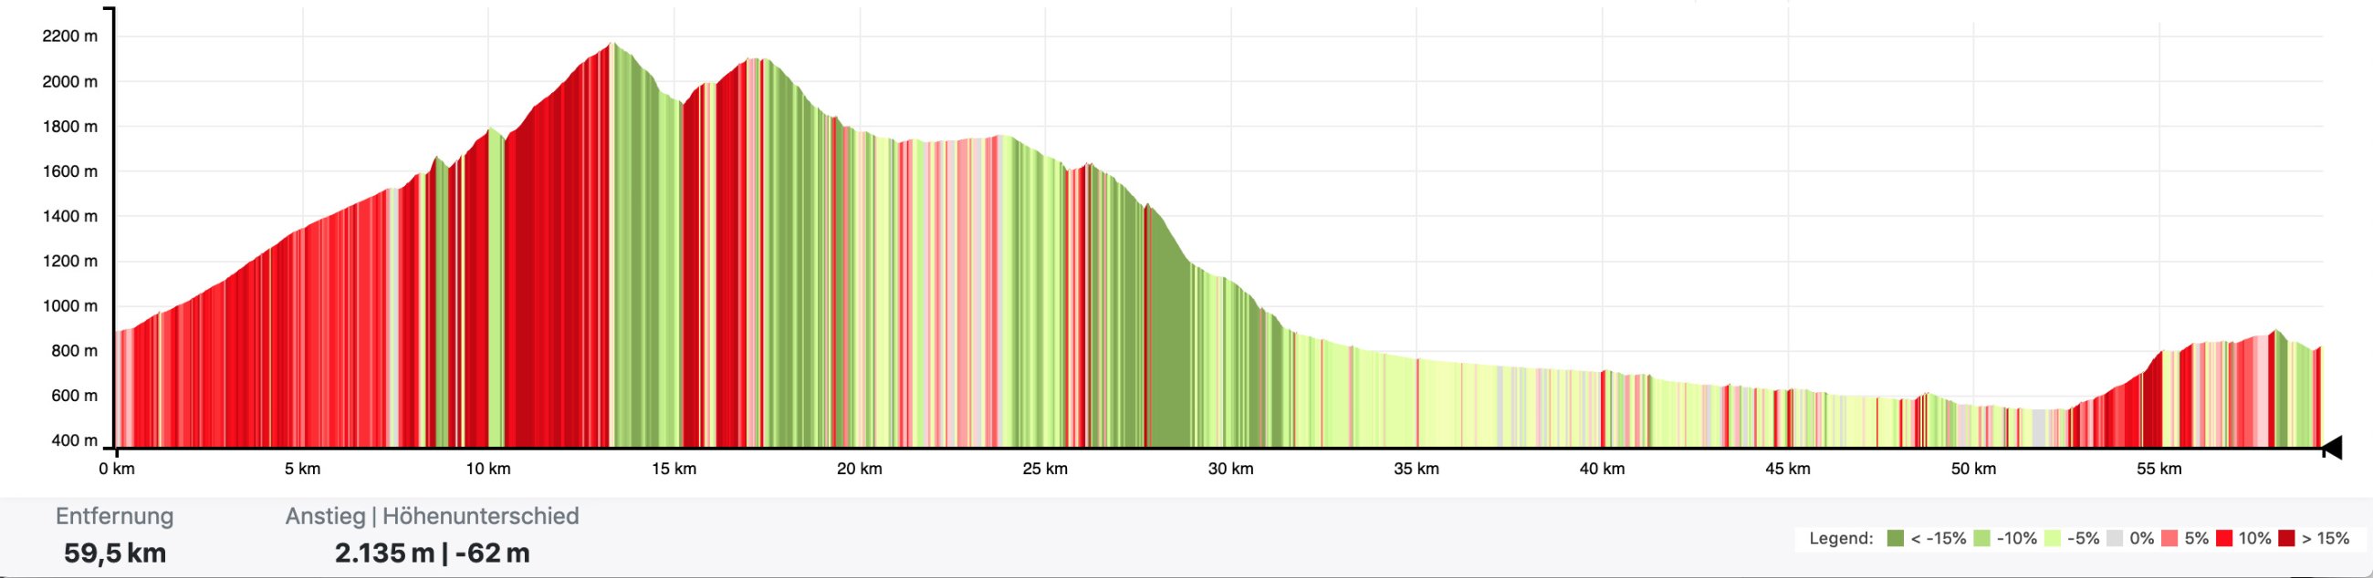The width and height of the screenshot is (2373, 578).
Task: Click the highest peak of the elevation profile
Action: tap(612, 46)
